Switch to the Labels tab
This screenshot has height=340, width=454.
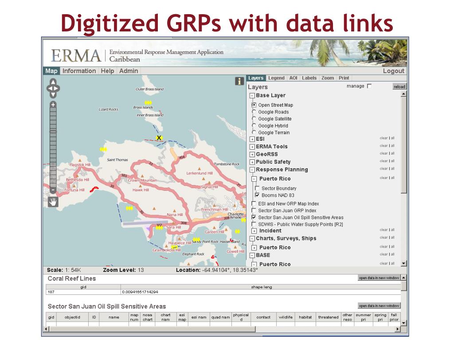(x=309, y=78)
